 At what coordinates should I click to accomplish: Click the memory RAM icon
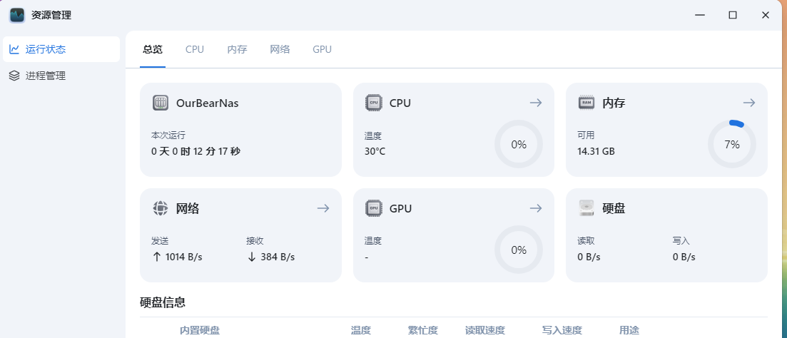point(587,103)
